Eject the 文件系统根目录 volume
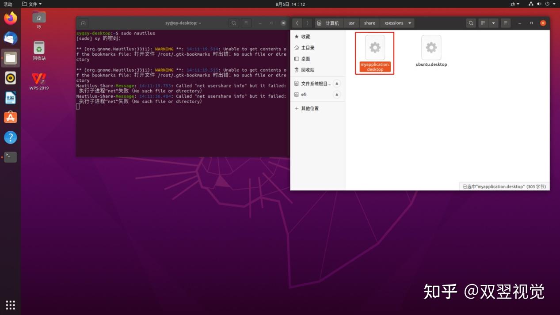 (x=337, y=83)
